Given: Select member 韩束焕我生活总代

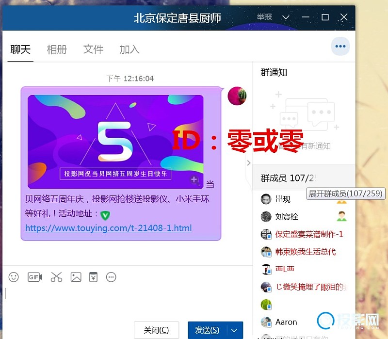Looking at the screenshot, I should click(x=304, y=252).
